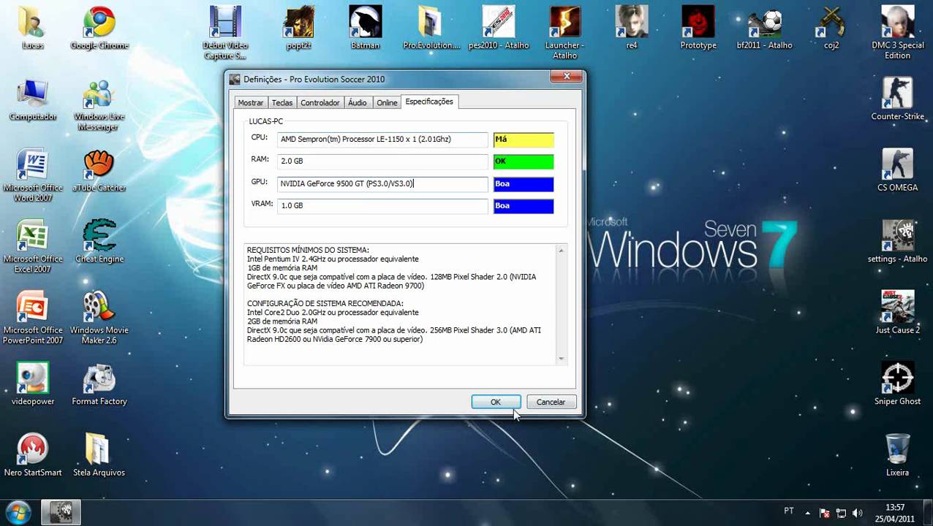Open the Sniper Ghost shortcut
Screen dimensions: 933x526
click(x=897, y=384)
